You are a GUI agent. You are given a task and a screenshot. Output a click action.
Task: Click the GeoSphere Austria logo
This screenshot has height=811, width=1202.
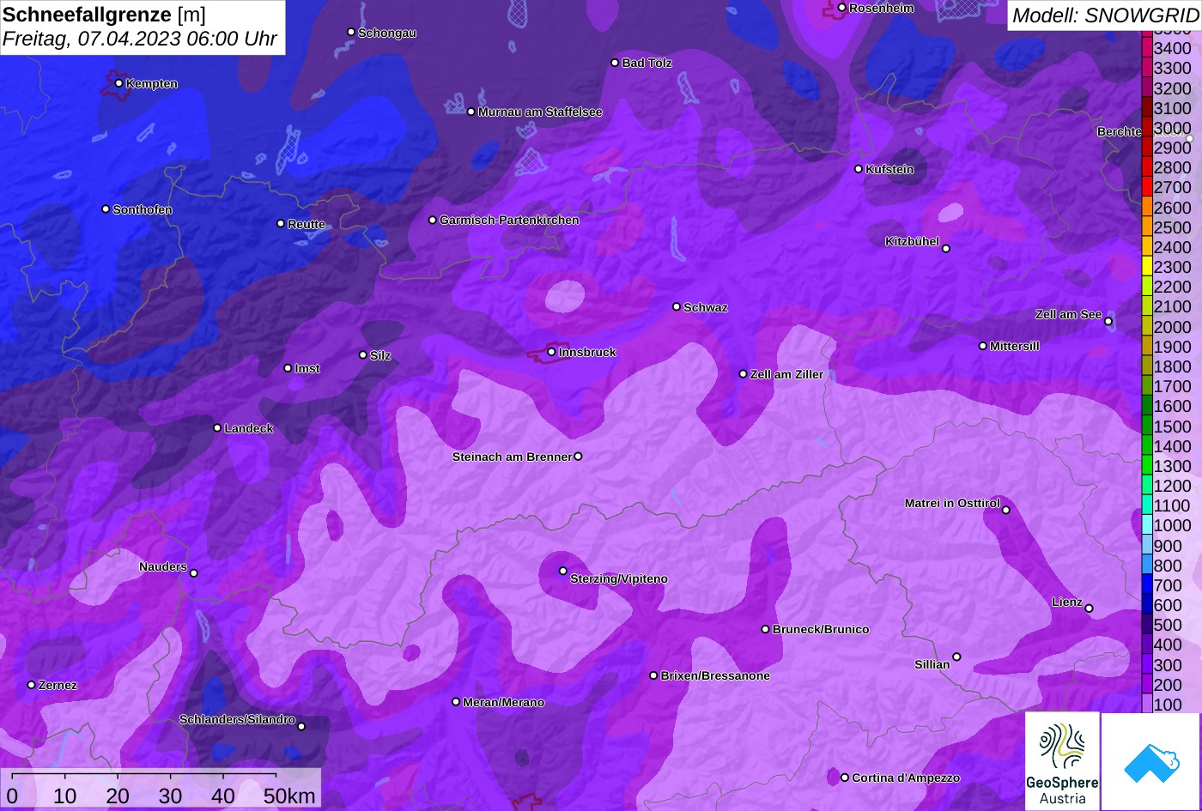tap(1062, 761)
